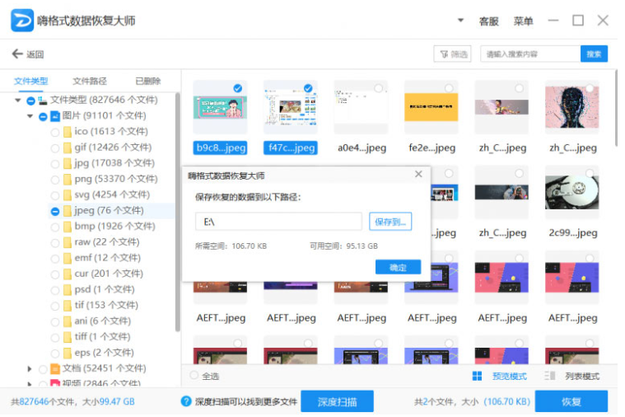The width and height of the screenshot is (625, 417).
Task: Uncheck the b9c8...jpeg thumbnail checkbox
Action: (238, 88)
